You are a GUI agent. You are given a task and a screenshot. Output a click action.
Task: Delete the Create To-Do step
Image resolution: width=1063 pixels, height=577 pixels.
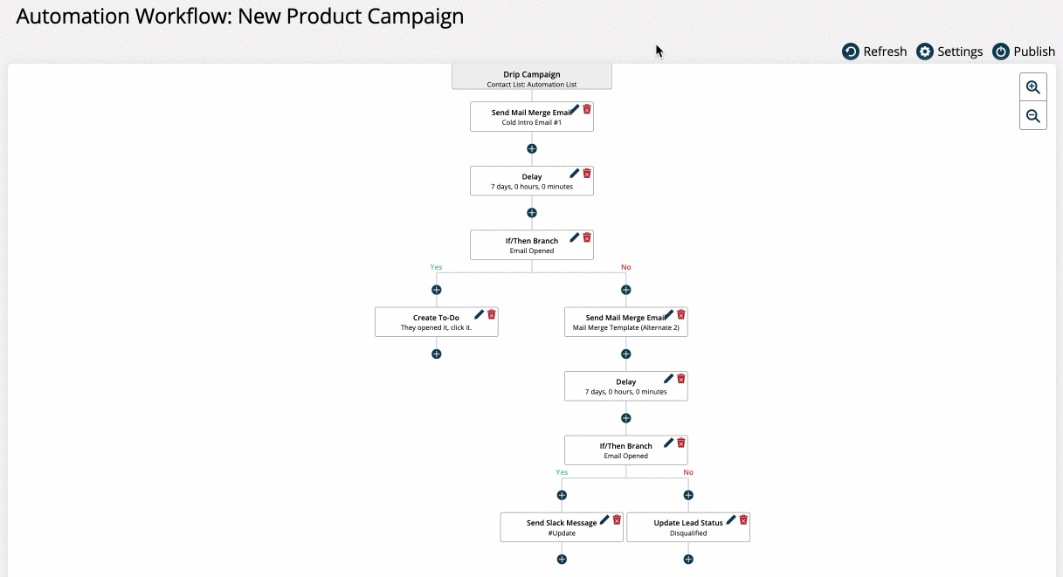click(x=492, y=314)
